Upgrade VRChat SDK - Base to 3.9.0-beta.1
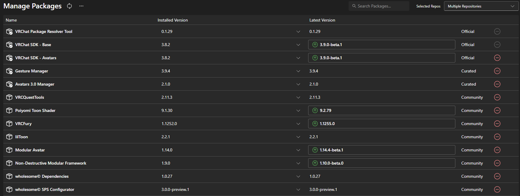This screenshot has width=520, height=196. click(382, 45)
